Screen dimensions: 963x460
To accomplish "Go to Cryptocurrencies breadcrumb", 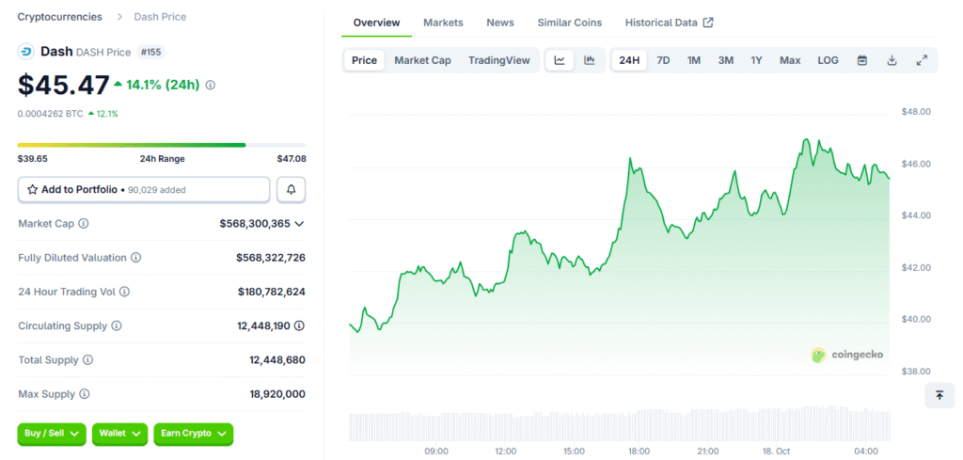I will pos(60,17).
